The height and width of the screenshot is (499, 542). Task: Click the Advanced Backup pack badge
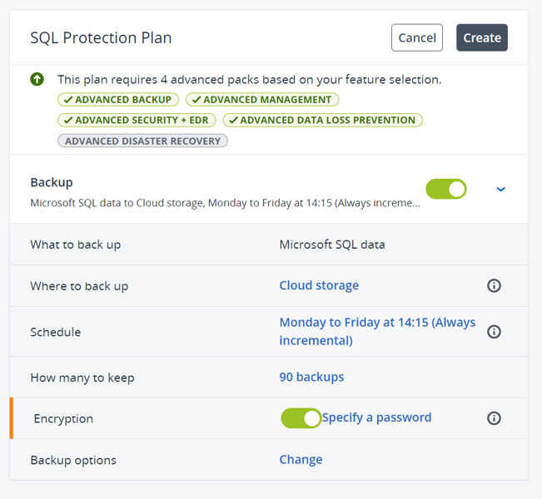pyautogui.click(x=118, y=100)
